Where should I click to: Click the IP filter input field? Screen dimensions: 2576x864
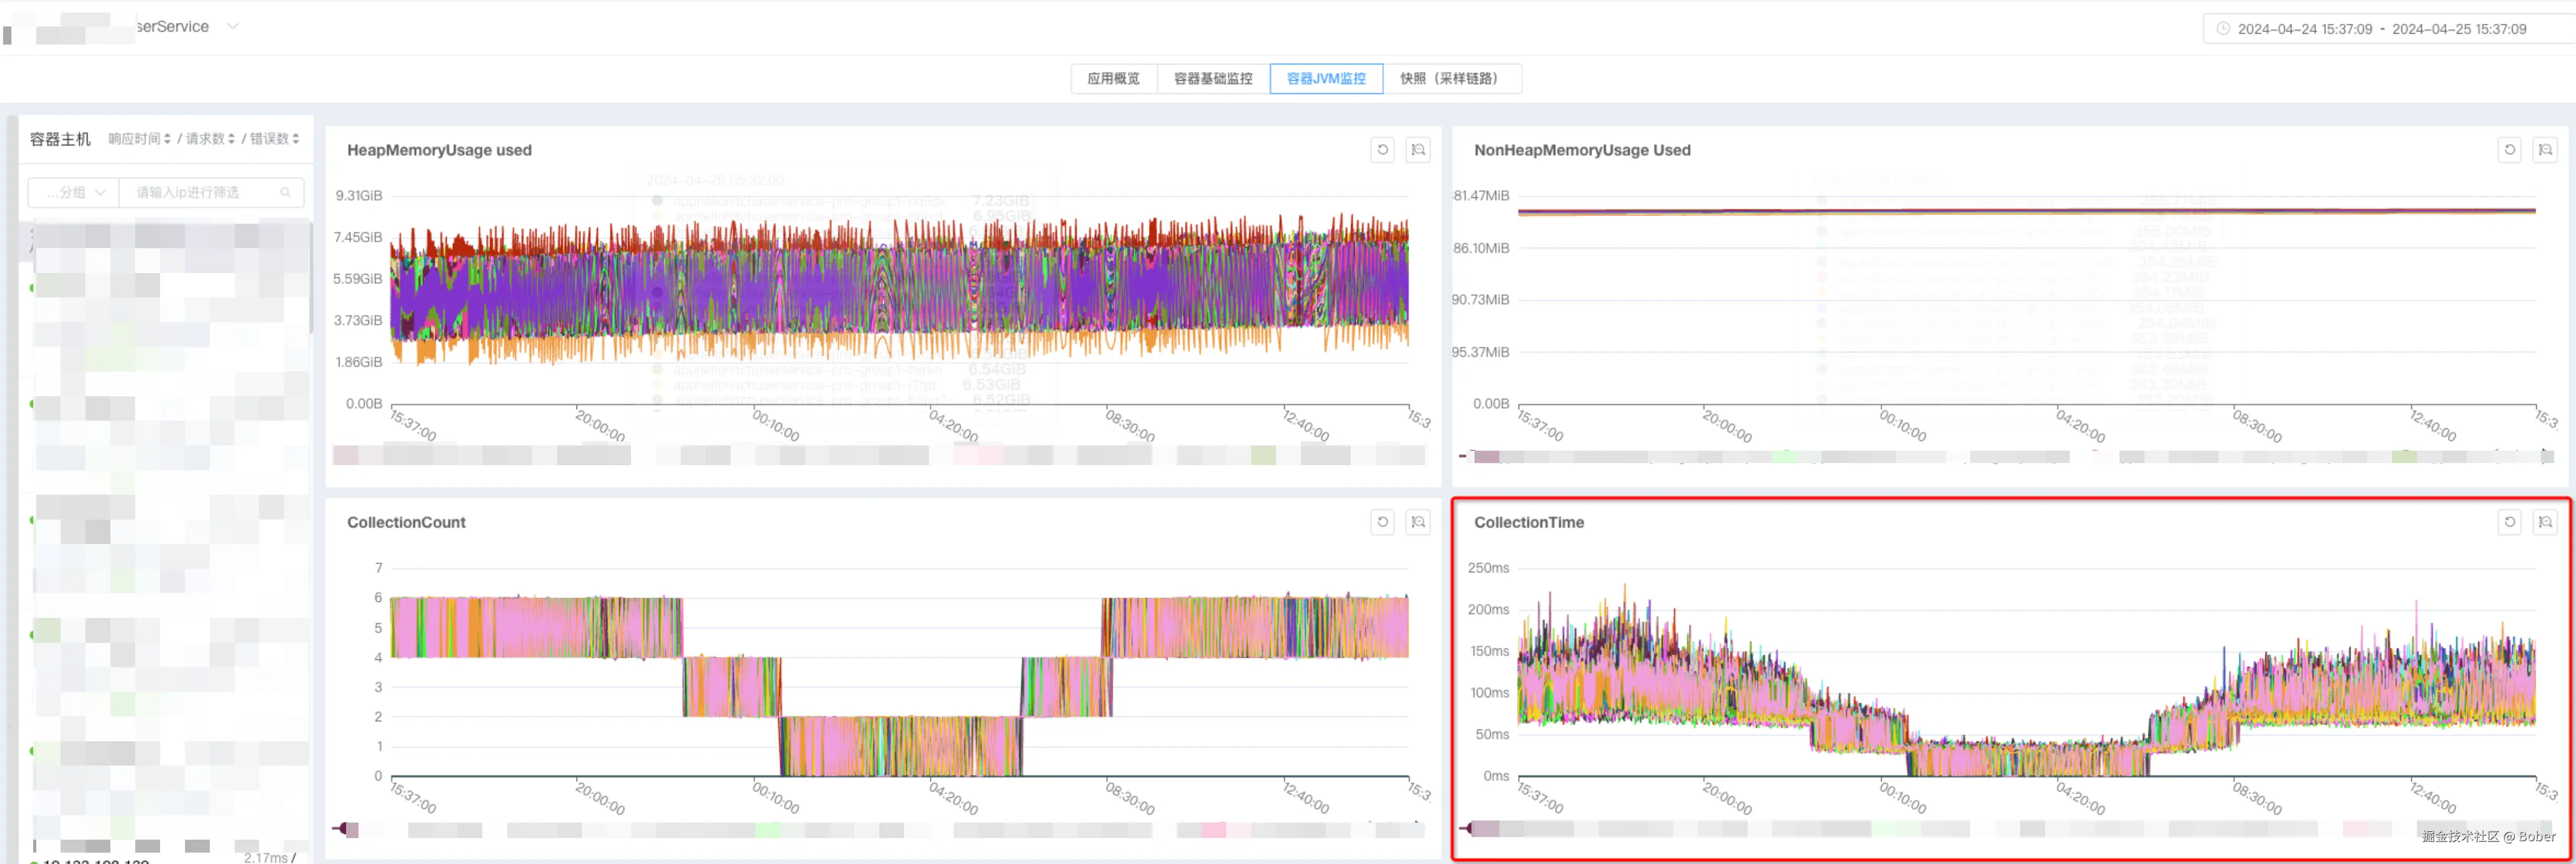[200, 192]
